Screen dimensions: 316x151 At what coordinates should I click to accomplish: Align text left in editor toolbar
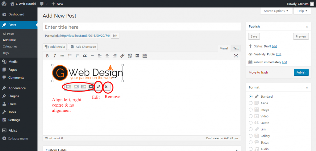point(100,56)
